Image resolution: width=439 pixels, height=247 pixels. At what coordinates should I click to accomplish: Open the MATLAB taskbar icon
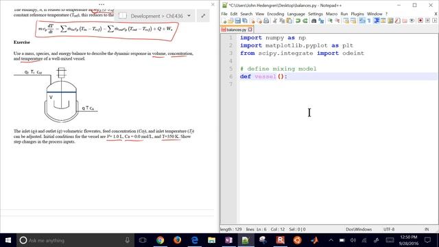click(x=314, y=240)
